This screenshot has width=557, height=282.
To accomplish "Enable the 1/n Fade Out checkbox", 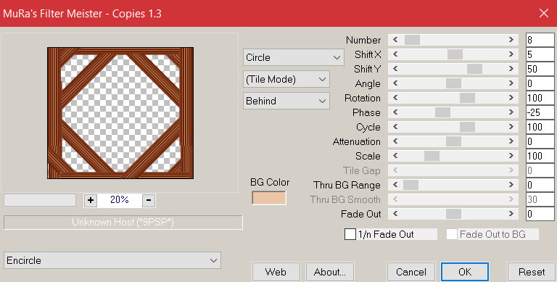I will coord(350,234).
